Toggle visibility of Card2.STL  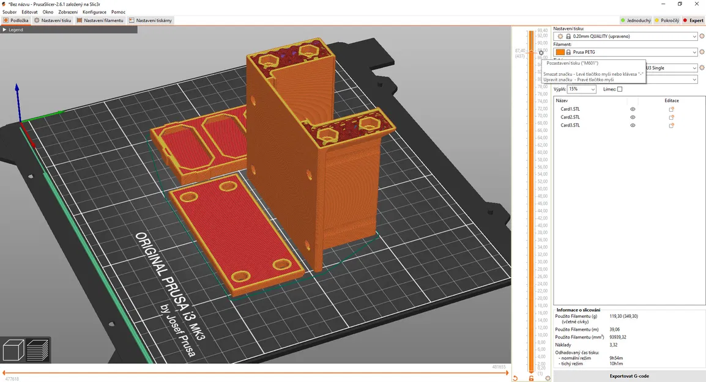point(633,117)
